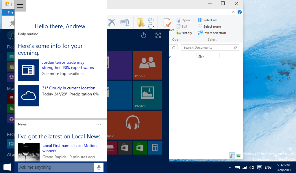Focus the Ask me anything search box
This screenshot has width=296, height=173.
[56, 167]
